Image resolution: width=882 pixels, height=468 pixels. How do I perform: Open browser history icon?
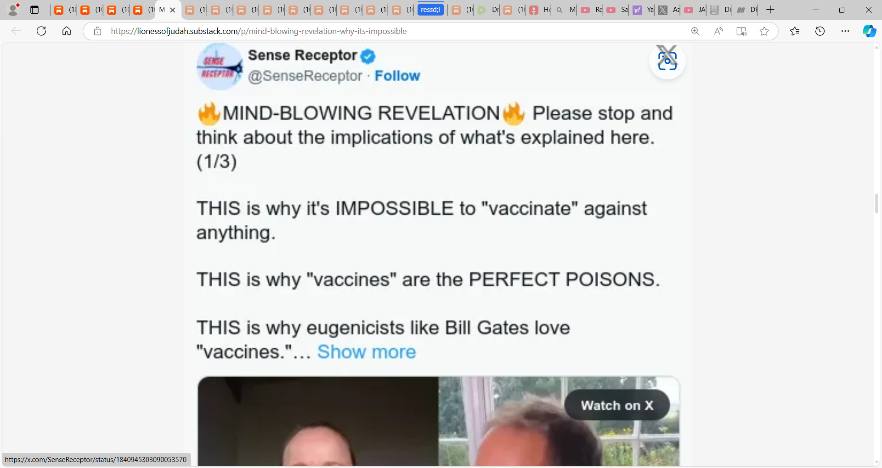tap(820, 31)
